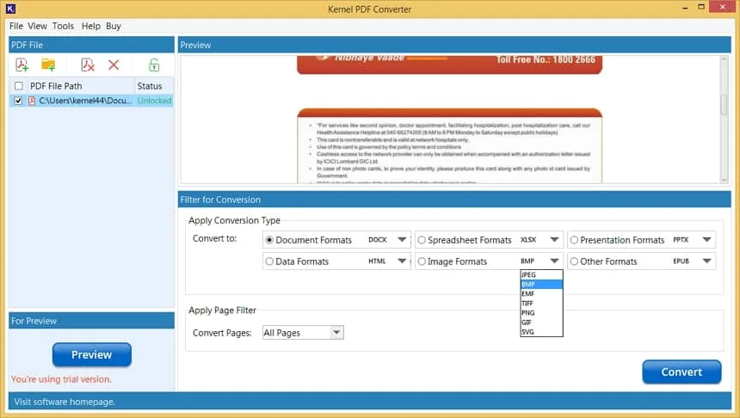This screenshot has width=740, height=418.
Task: Select the Data Formats radio button
Action: pos(269,261)
